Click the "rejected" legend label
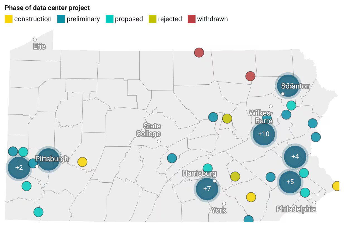 click(x=170, y=19)
